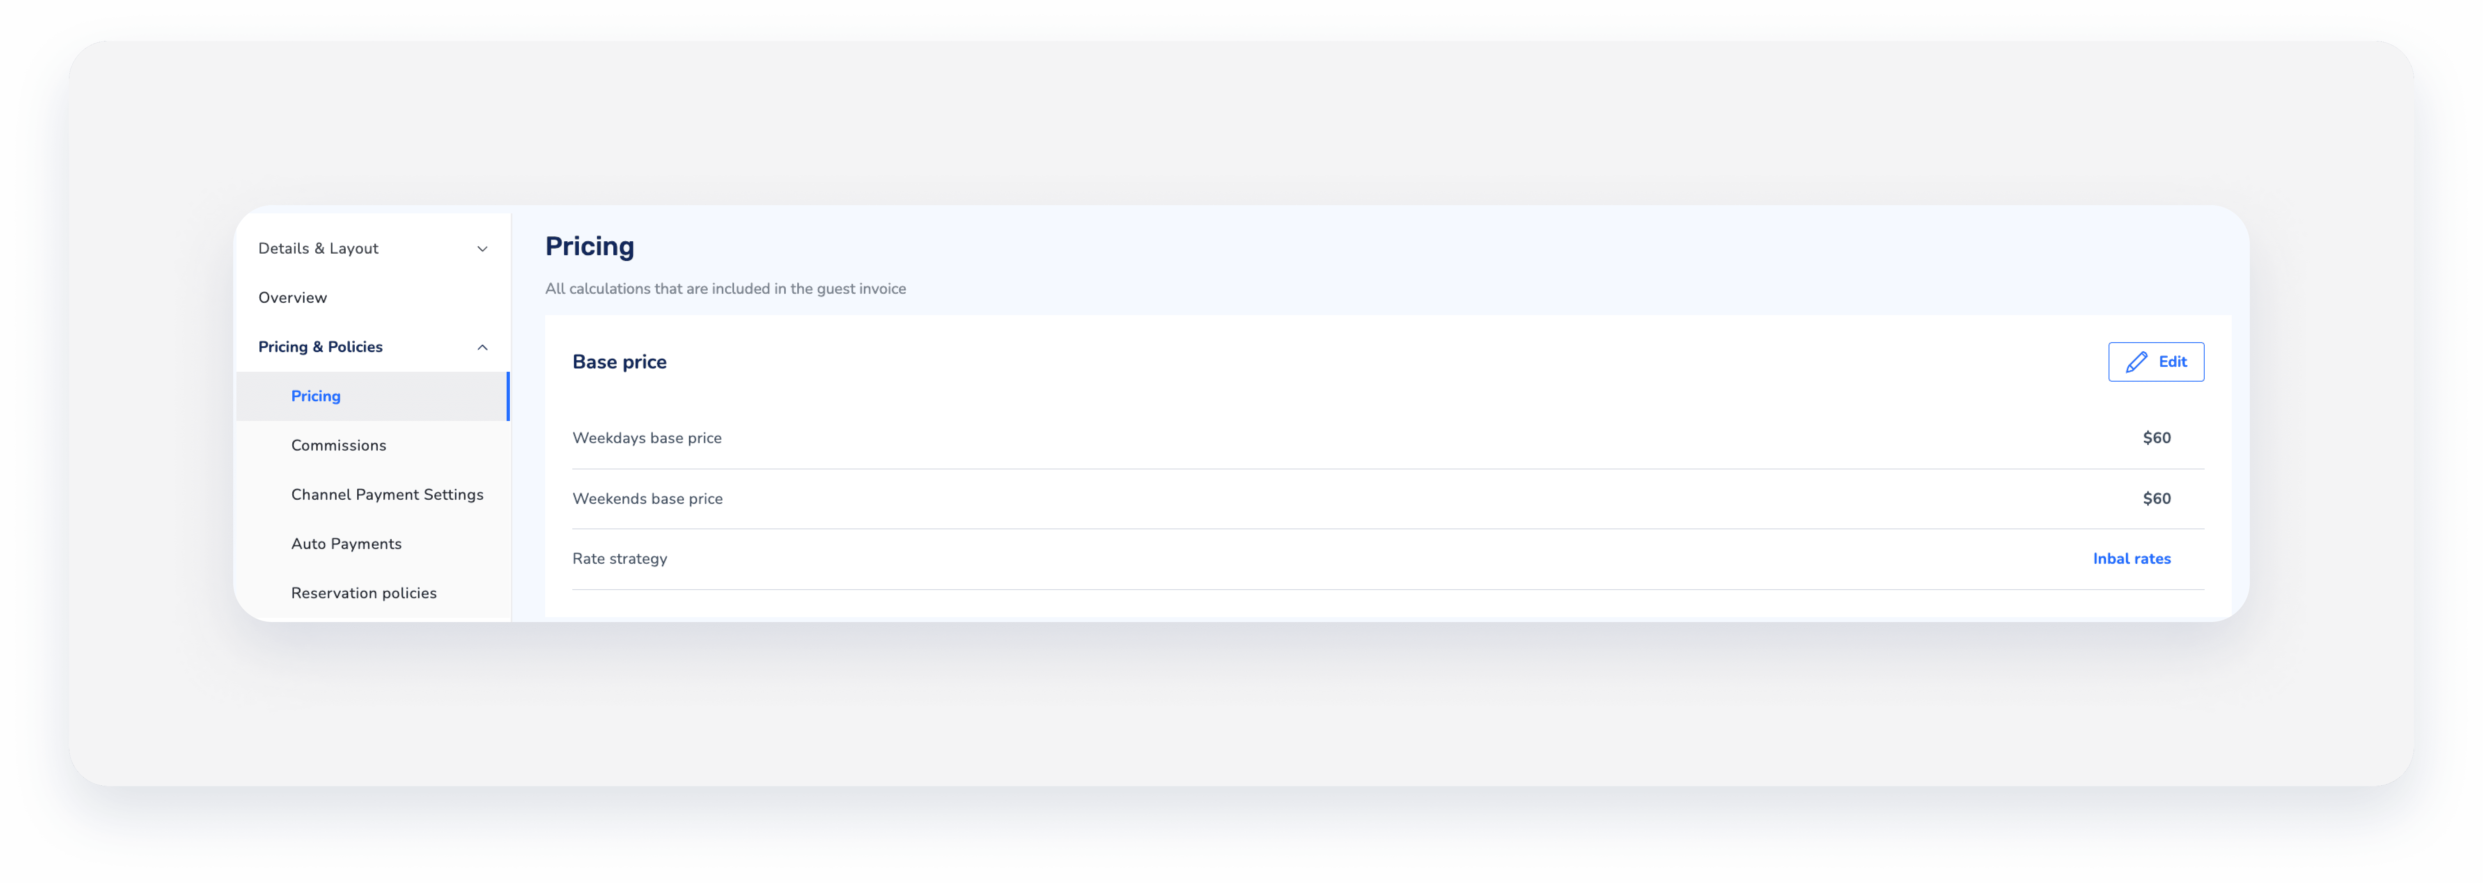Open the Inbal rates link
Screen dimensions: 2483x883
tap(2131, 558)
